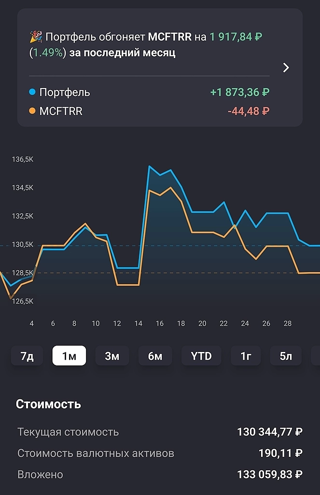Screen dimensions: 320x495
Task: Switch to the 6м period
Action: coord(154,355)
